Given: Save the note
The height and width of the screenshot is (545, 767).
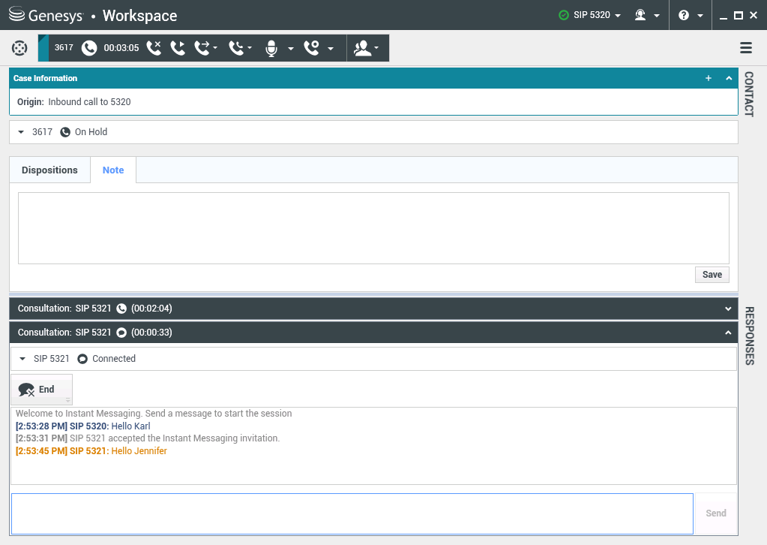Looking at the screenshot, I should click(712, 275).
